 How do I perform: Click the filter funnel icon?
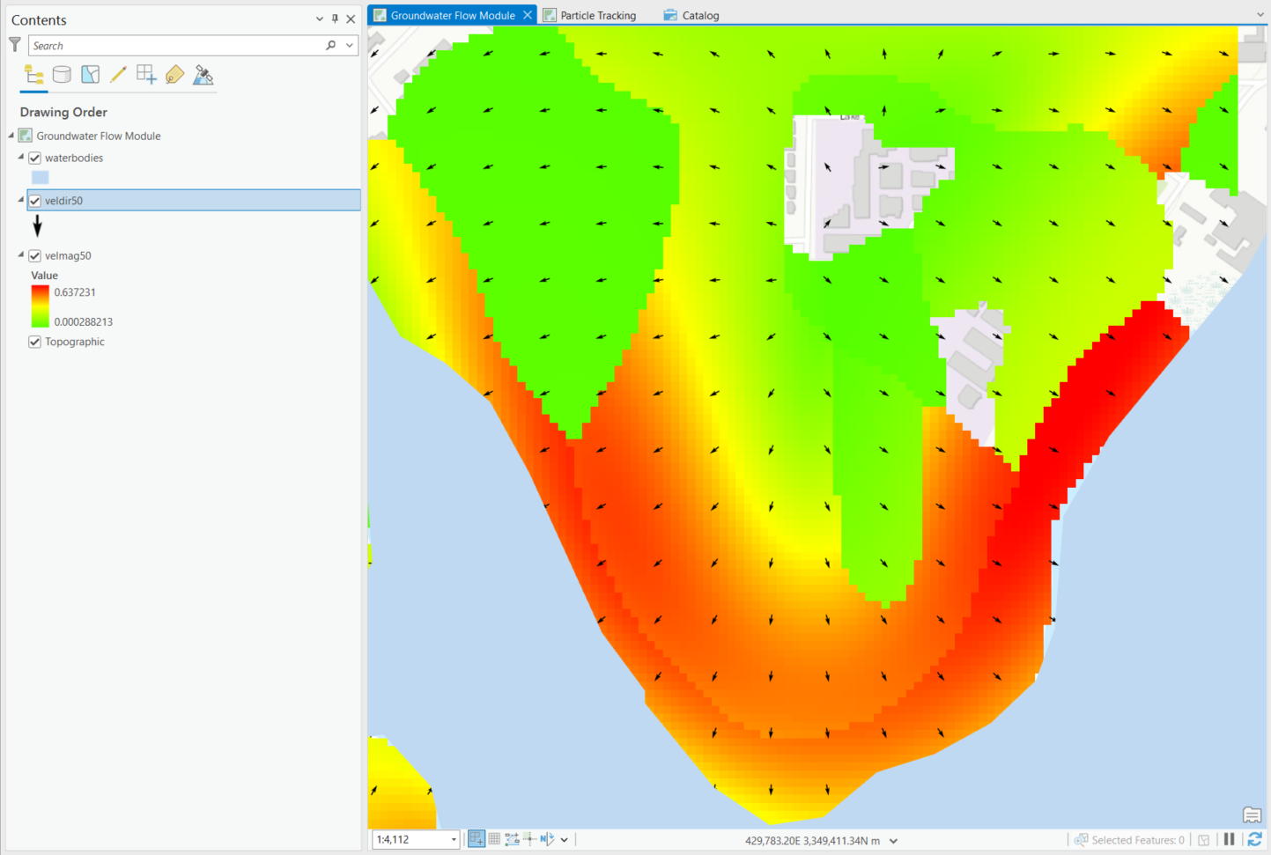[15, 44]
